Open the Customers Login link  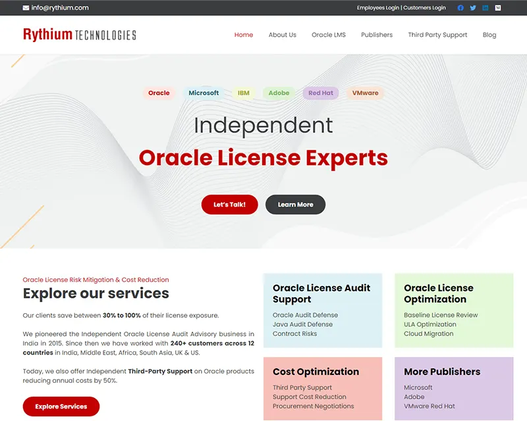(424, 8)
